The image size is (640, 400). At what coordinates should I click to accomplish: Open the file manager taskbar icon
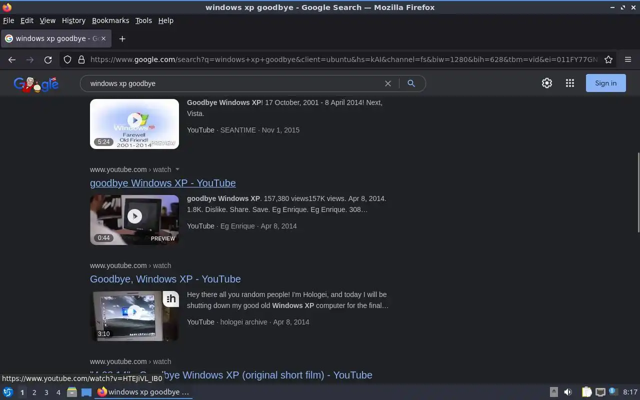[x=72, y=392]
